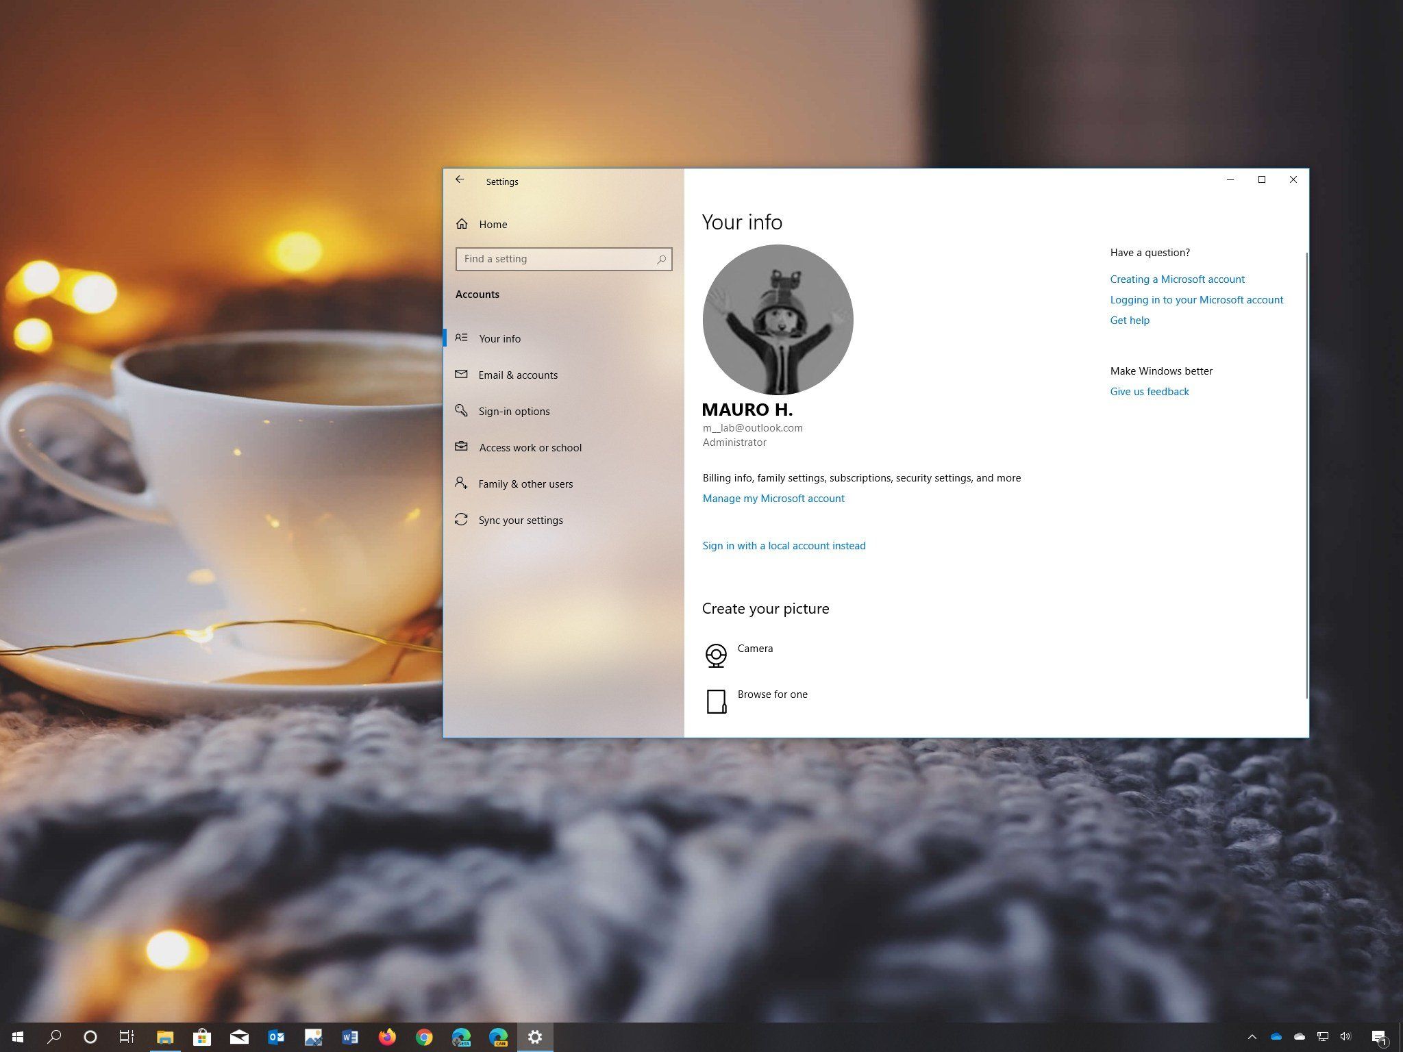Click the Browse for one file icon

(716, 701)
